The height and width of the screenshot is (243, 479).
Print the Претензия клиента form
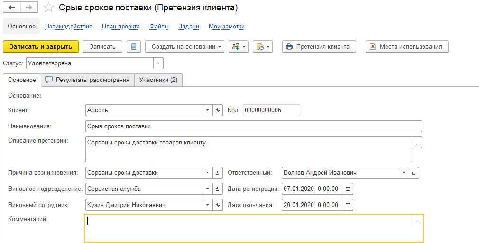[x=319, y=46]
